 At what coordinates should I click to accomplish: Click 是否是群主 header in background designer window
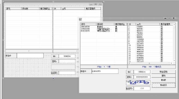click(46, 8)
